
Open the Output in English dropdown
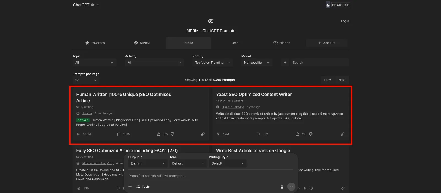point(147,163)
